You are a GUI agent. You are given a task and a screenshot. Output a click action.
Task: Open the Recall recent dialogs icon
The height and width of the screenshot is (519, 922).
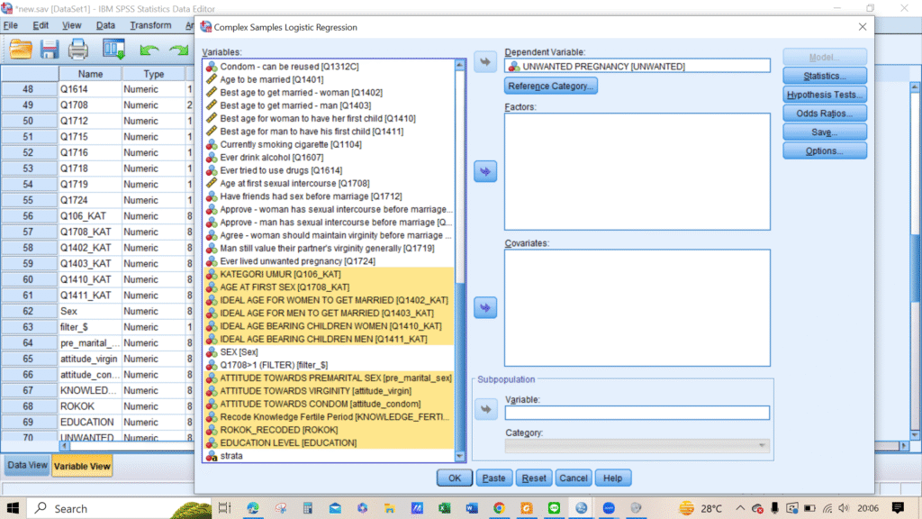(x=113, y=49)
